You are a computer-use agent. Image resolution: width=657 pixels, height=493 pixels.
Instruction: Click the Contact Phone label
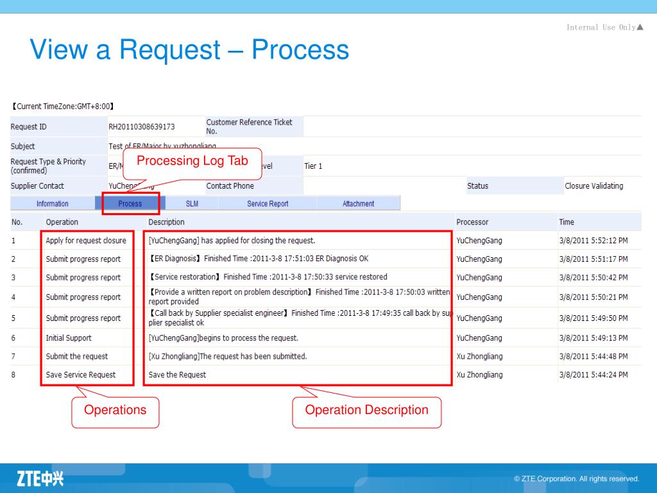tap(230, 186)
